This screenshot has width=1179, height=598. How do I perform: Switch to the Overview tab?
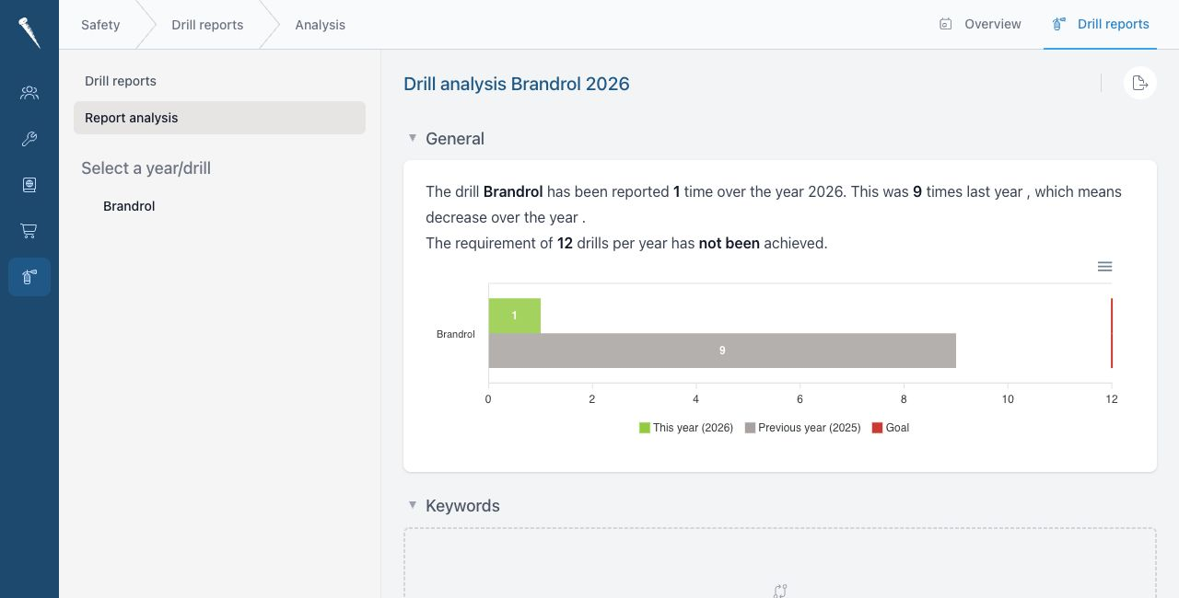tap(980, 24)
